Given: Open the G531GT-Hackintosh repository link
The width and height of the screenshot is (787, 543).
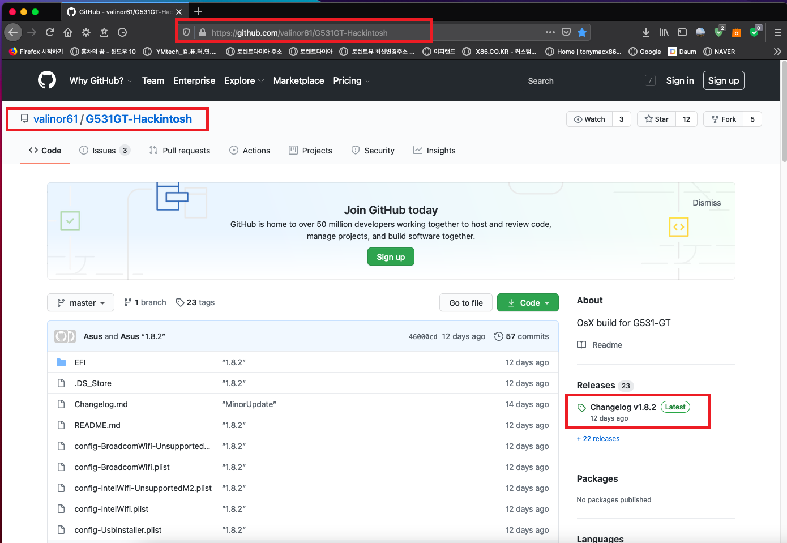Looking at the screenshot, I should [x=139, y=119].
